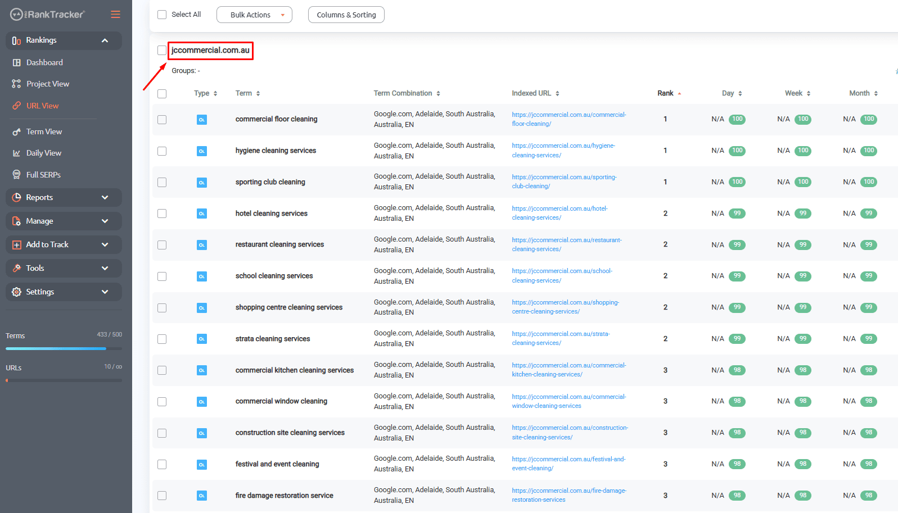Open Full SERPs view
Image resolution: width=898 pixels, height=513 pixels.
(43, 175)
